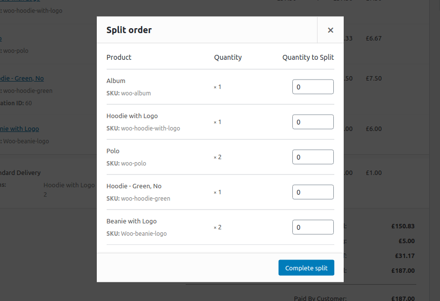
Task: Click the Complete split button
Action: click(x=306, y=267)
